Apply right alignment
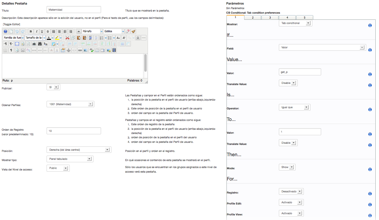379x220 pixels. point(71,31)
